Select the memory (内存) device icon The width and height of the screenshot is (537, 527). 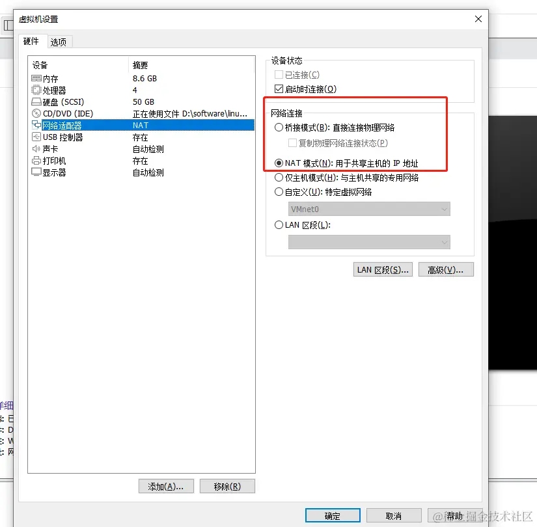(36, 79)
